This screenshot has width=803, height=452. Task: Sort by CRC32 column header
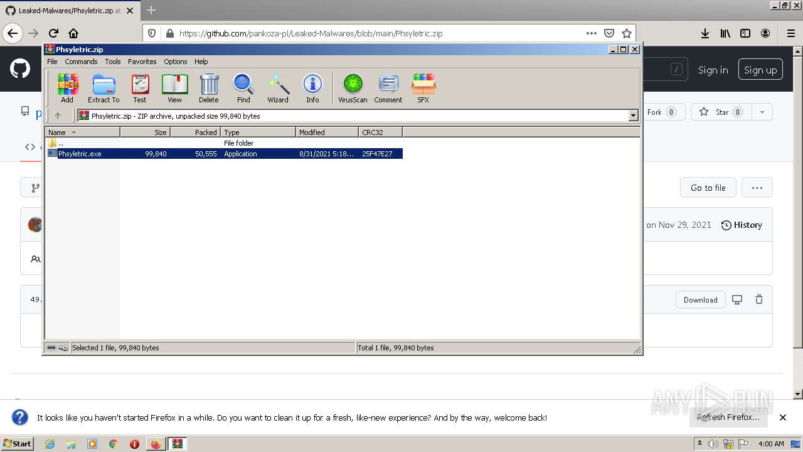[x=380, y=132]
